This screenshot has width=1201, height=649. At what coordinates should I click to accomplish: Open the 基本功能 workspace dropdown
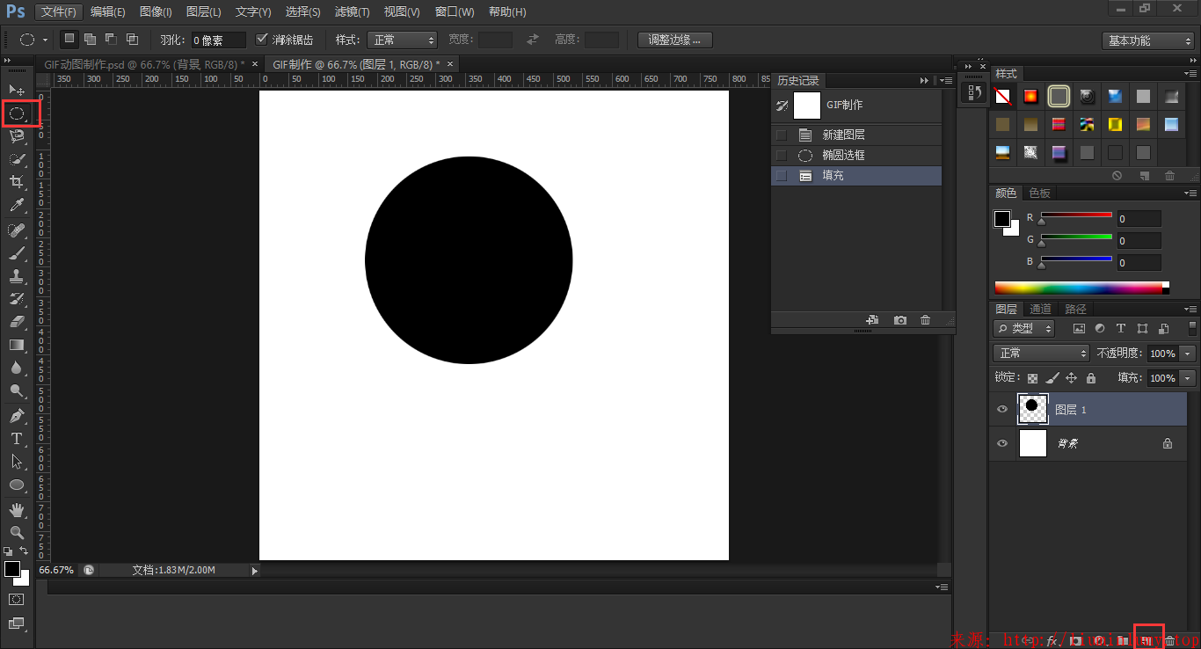tap(1147, 40)
